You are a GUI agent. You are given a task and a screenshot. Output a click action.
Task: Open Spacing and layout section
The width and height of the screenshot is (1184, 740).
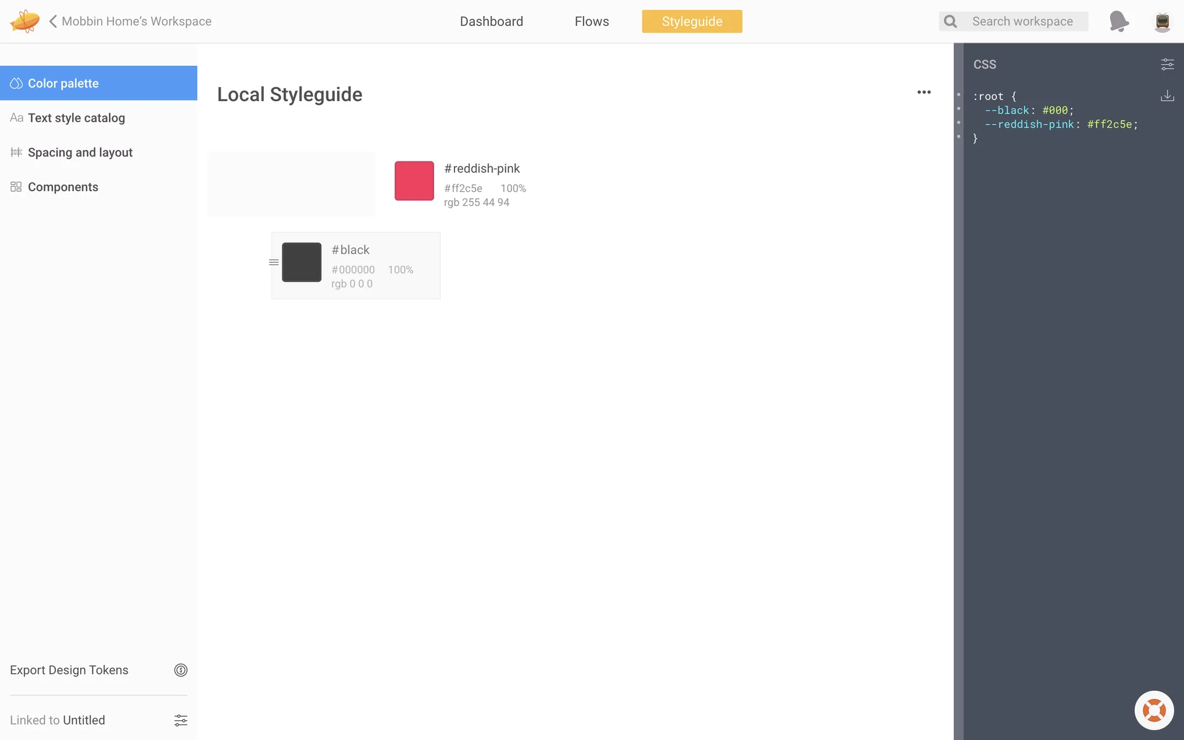coord(80,152)
